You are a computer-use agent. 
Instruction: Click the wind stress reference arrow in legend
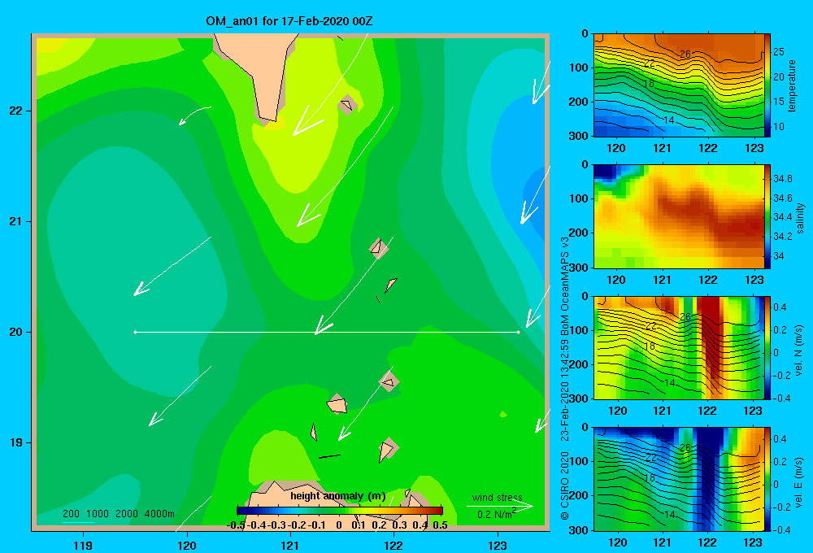[x=499, y=506]
